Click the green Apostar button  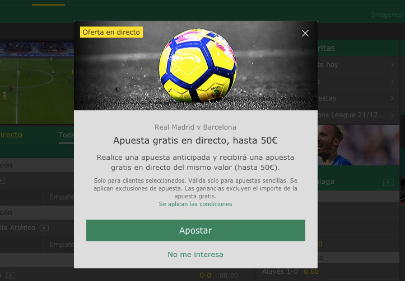[x=195, y=230]
